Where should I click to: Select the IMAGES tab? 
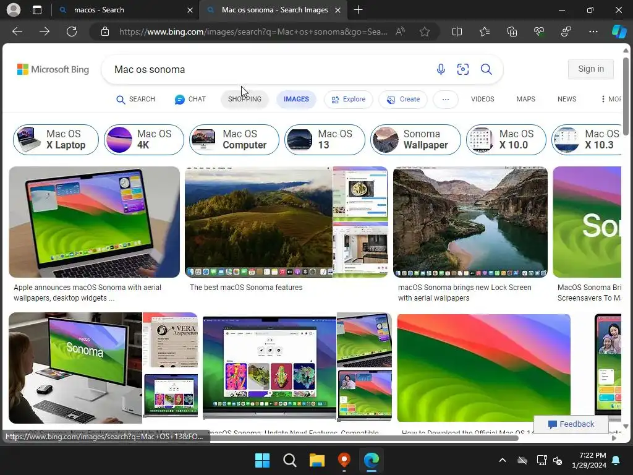[x=296, y=100]
